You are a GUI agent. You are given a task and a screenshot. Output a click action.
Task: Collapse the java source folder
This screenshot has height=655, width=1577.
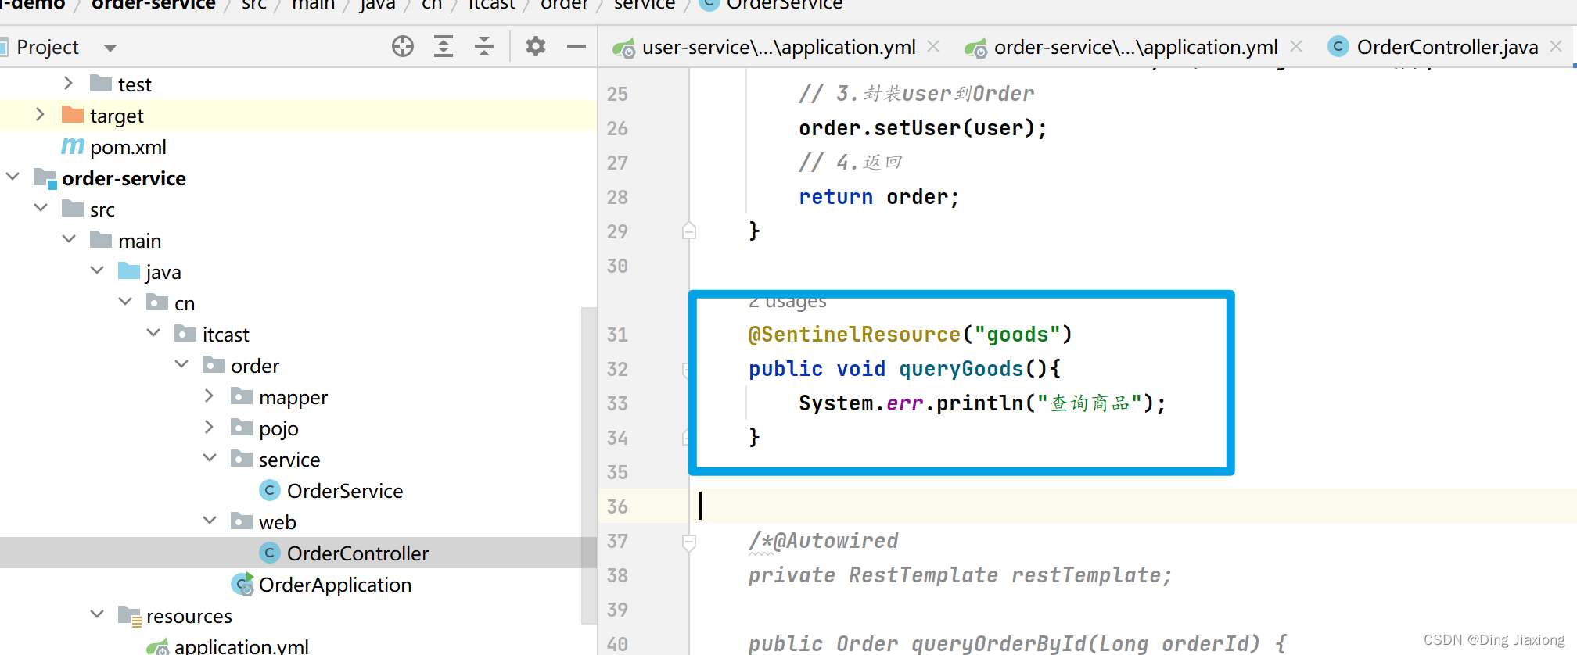point(97,270)
